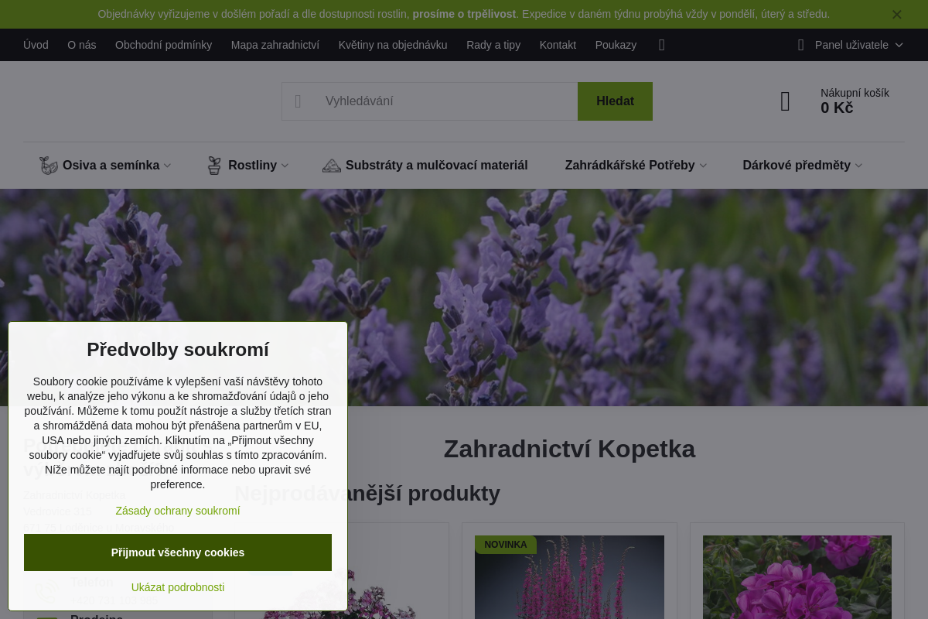The width and height of the screenshot is (928, 619).
Task: Open the O nás page
Action: [x=82, y=45]
